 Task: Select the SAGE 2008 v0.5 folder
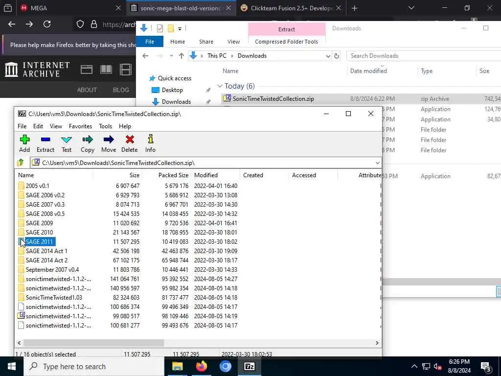(x=45, y=213)
